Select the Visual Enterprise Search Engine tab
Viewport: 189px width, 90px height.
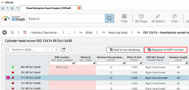click(x=49, y=8)
